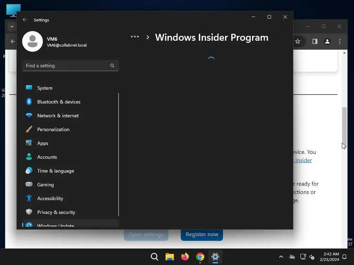Open Apps settings category
This screenshot has width=354, height=265.
click(70, 143)
